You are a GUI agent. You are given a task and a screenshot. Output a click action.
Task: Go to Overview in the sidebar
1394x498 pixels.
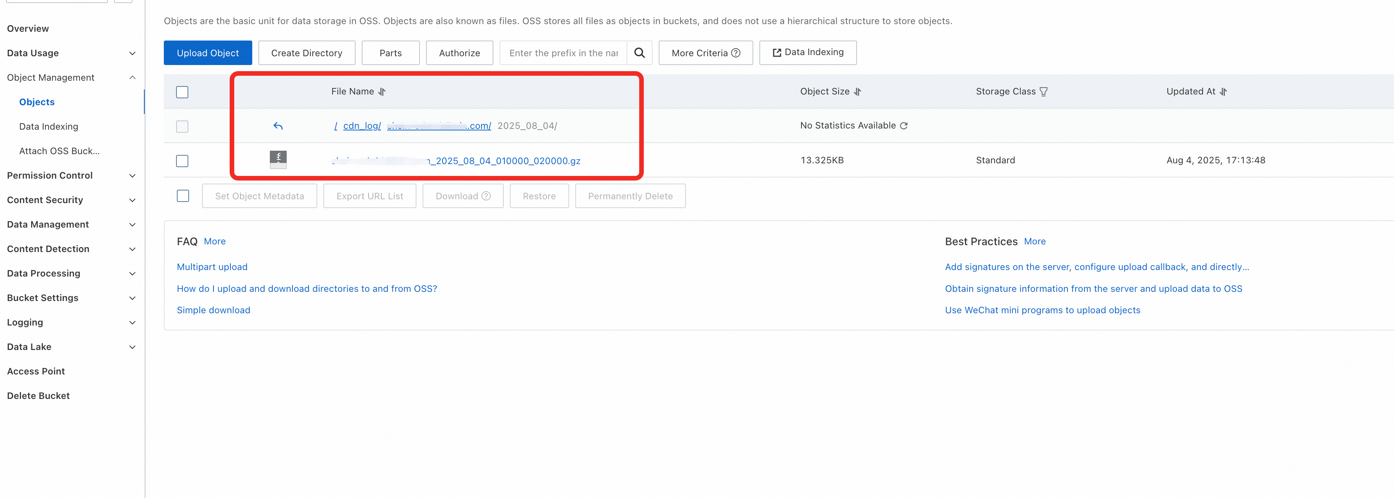28,29
